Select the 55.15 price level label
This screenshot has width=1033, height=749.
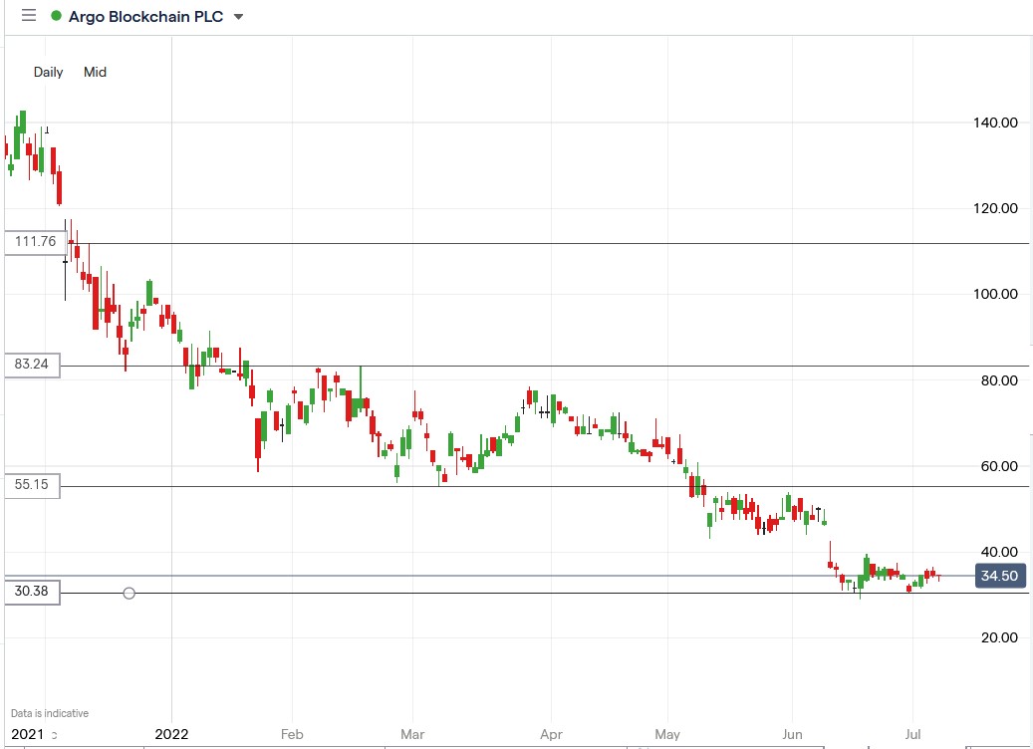click(32, 485)
